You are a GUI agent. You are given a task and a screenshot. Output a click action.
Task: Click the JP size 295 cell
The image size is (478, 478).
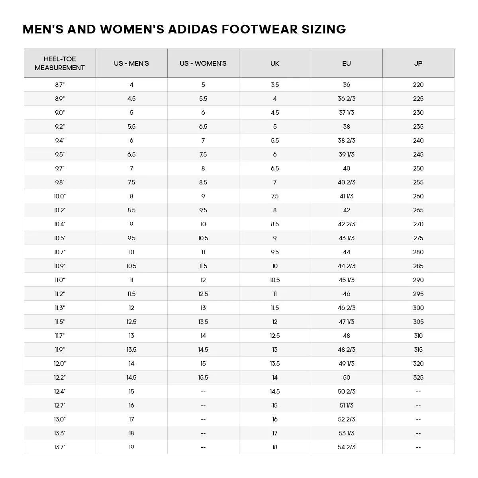pos(418,294)
